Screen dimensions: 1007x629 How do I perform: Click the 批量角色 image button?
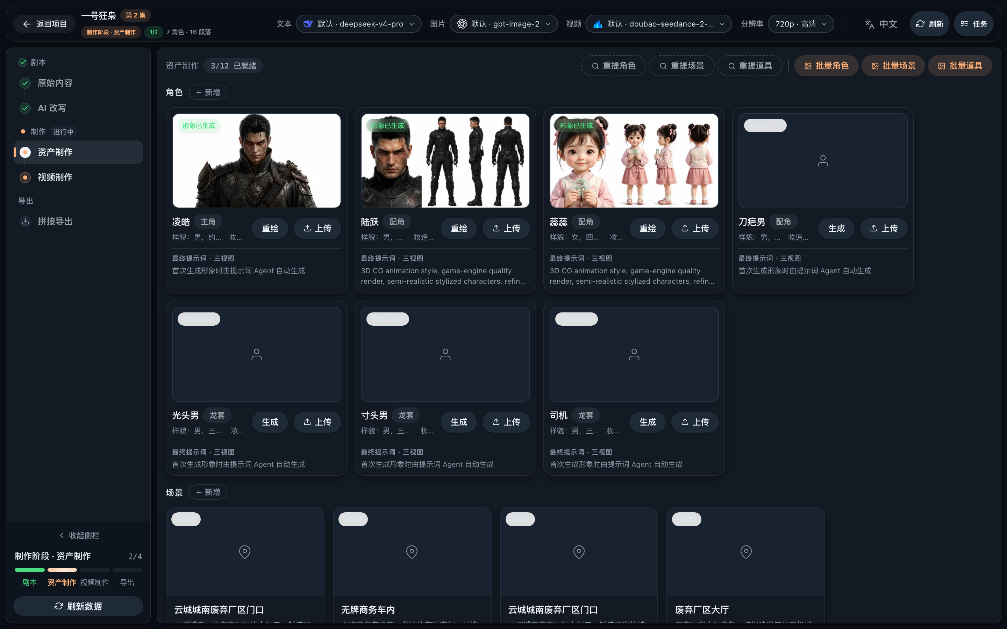tap(827, 66)
